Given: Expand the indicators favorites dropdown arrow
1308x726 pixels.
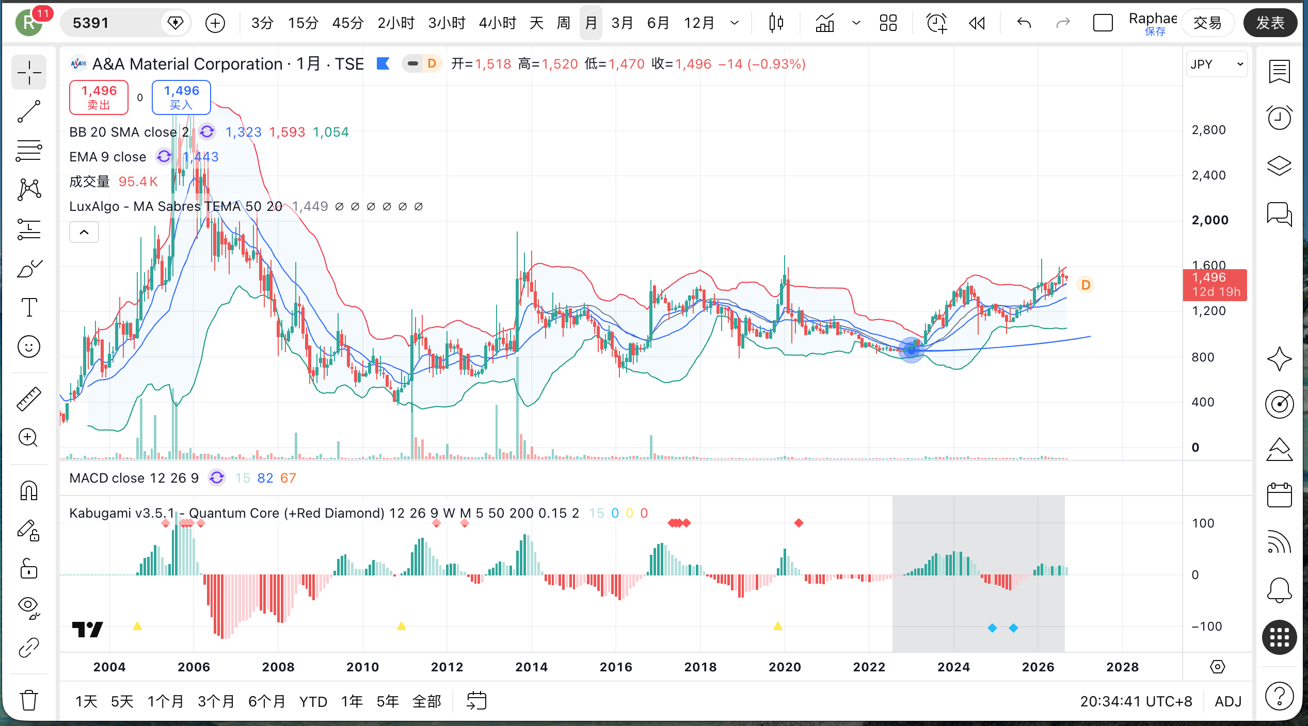Looking at the screenshot, I should [x=856, y=23].
